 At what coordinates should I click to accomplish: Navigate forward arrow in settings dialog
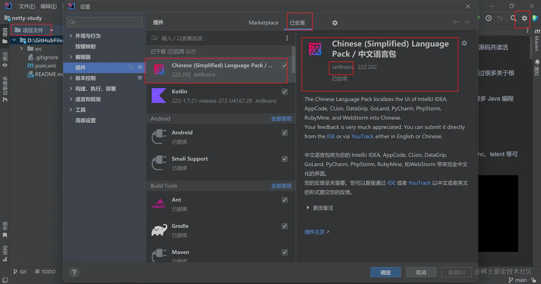[467, 22]
